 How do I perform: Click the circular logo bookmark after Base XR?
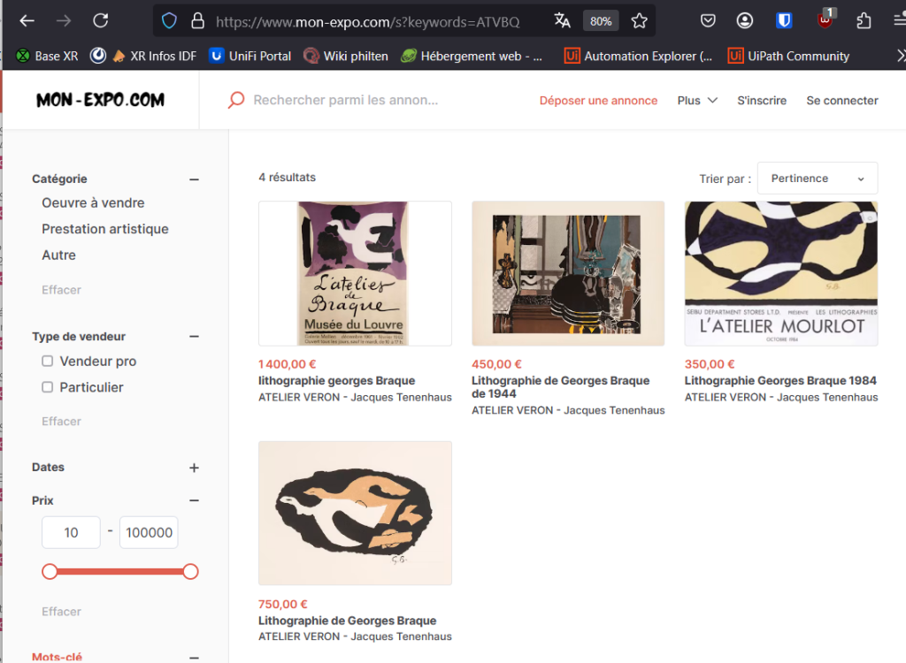pyautogui.click(x=98, y=56)
